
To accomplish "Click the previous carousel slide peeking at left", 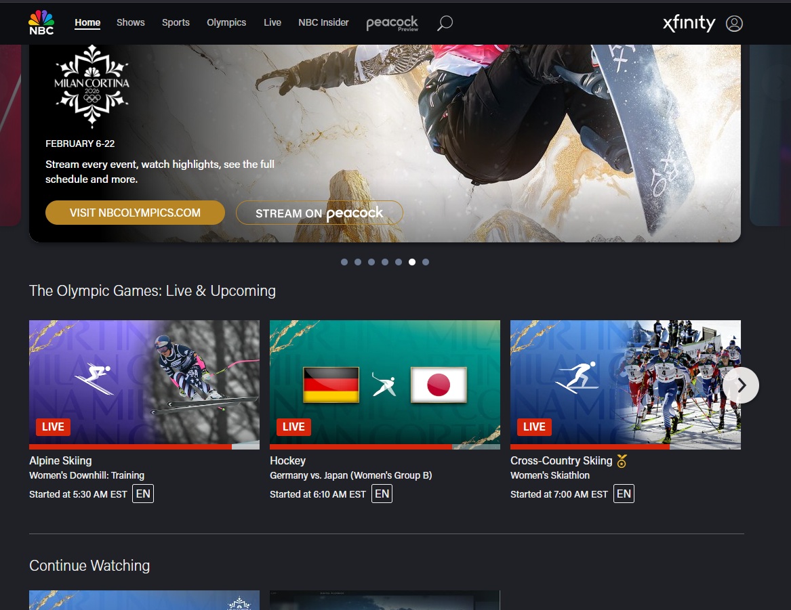I will tap(10, 135).
